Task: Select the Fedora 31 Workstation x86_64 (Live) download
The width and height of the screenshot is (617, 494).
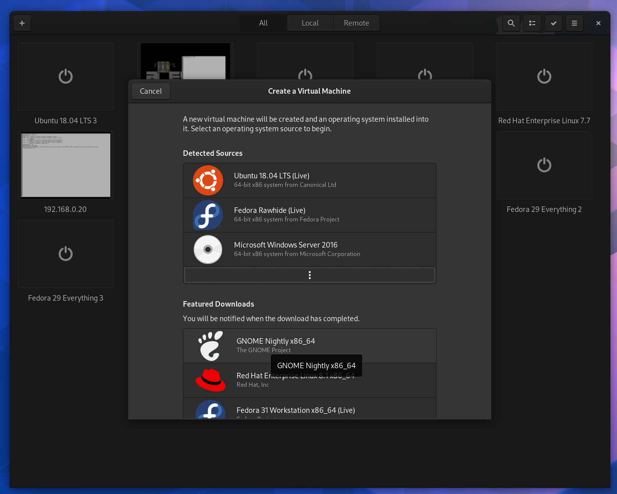Action: [x=310, y=409]
